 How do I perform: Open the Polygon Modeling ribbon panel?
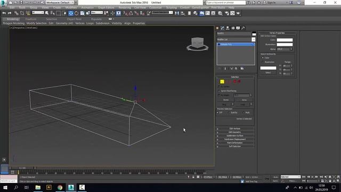coord(14,23)
